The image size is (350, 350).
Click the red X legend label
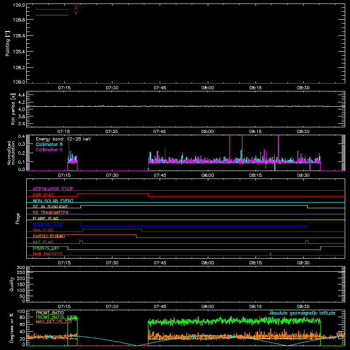(76, 7)
